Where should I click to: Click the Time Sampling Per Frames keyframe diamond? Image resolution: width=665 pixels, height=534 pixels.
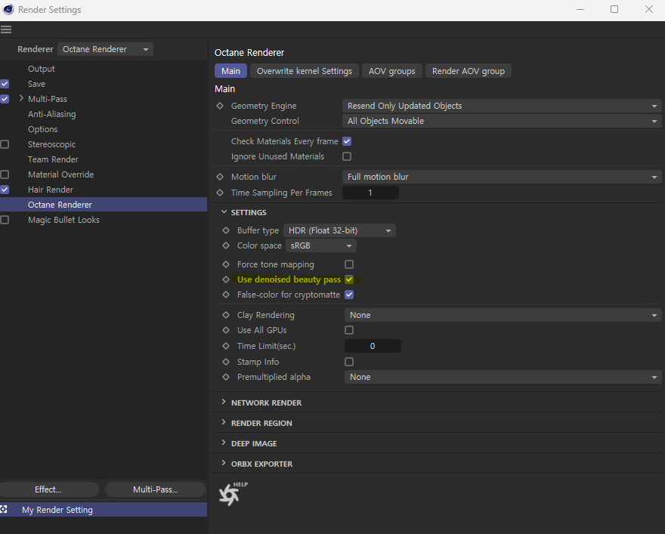(x=220, y=193)
